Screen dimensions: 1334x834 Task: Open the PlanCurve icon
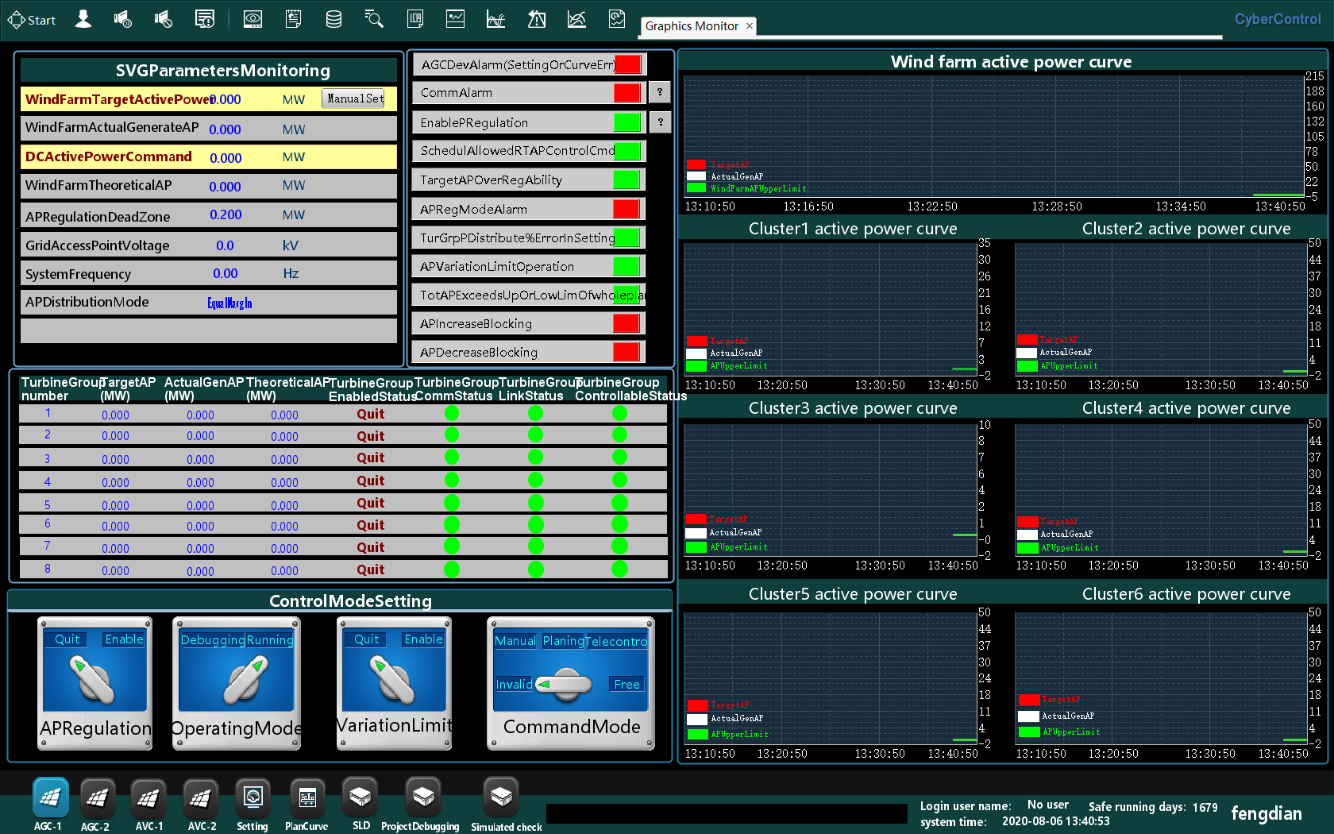point(307,798)
